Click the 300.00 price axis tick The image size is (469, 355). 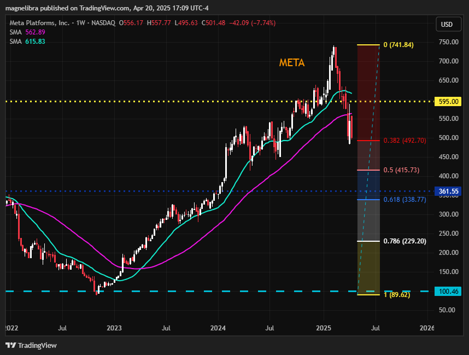click(x=448, y=214)
